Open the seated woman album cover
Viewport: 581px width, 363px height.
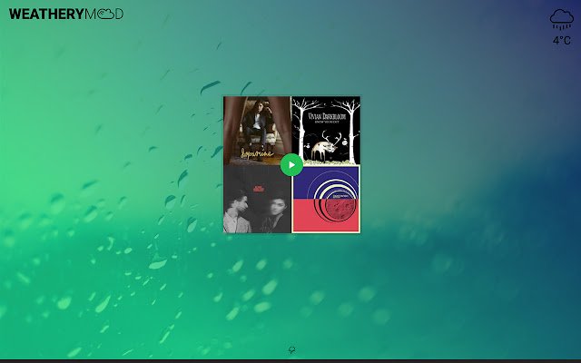coord(257,131)
